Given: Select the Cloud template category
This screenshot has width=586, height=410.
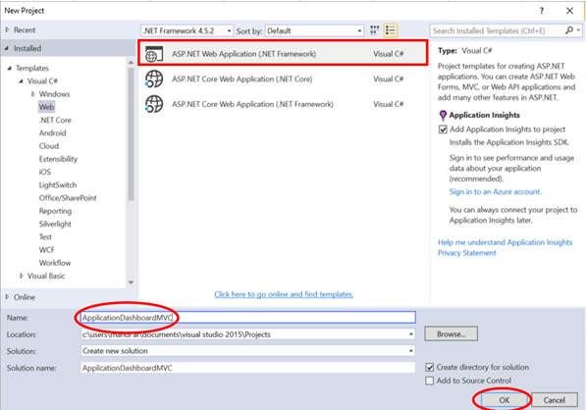Looking at the screenshot, I should (48, 146).
